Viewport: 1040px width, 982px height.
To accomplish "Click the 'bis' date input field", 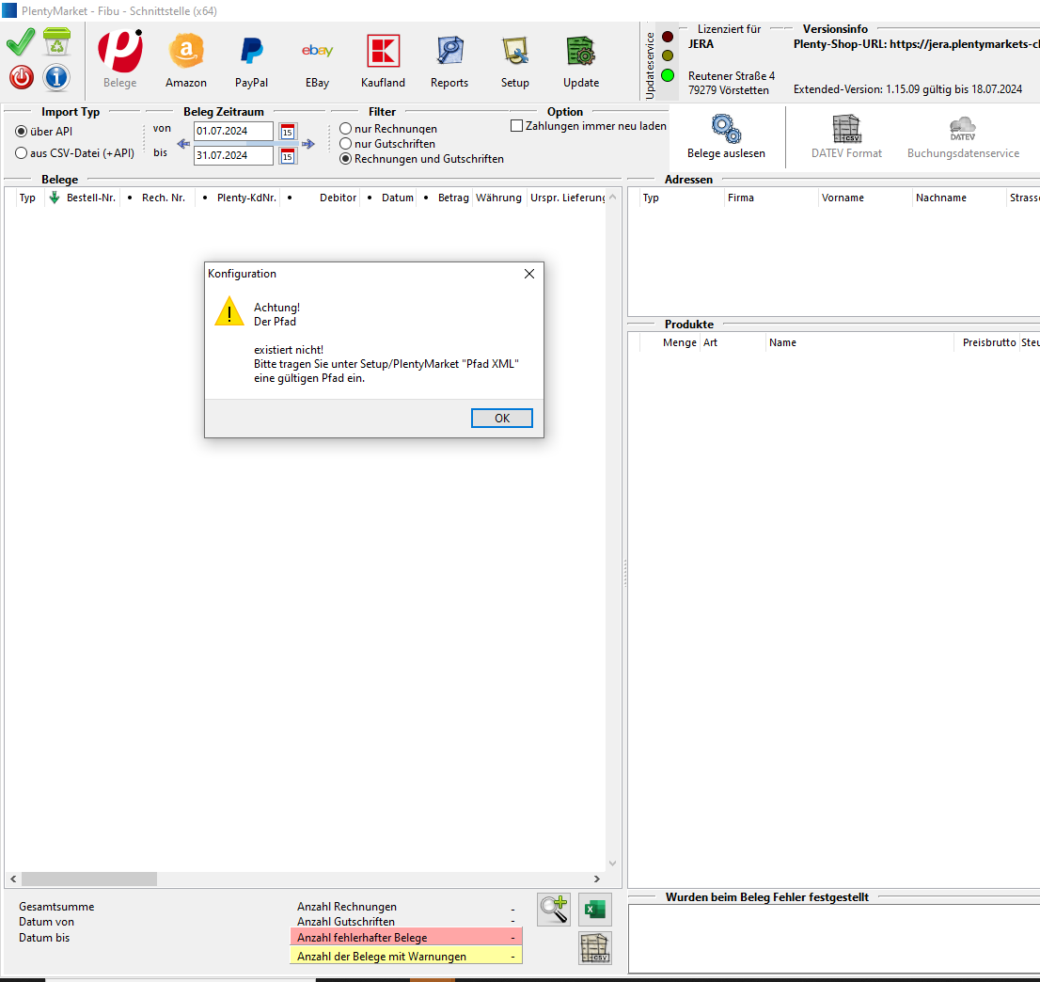I will [233, 155].
